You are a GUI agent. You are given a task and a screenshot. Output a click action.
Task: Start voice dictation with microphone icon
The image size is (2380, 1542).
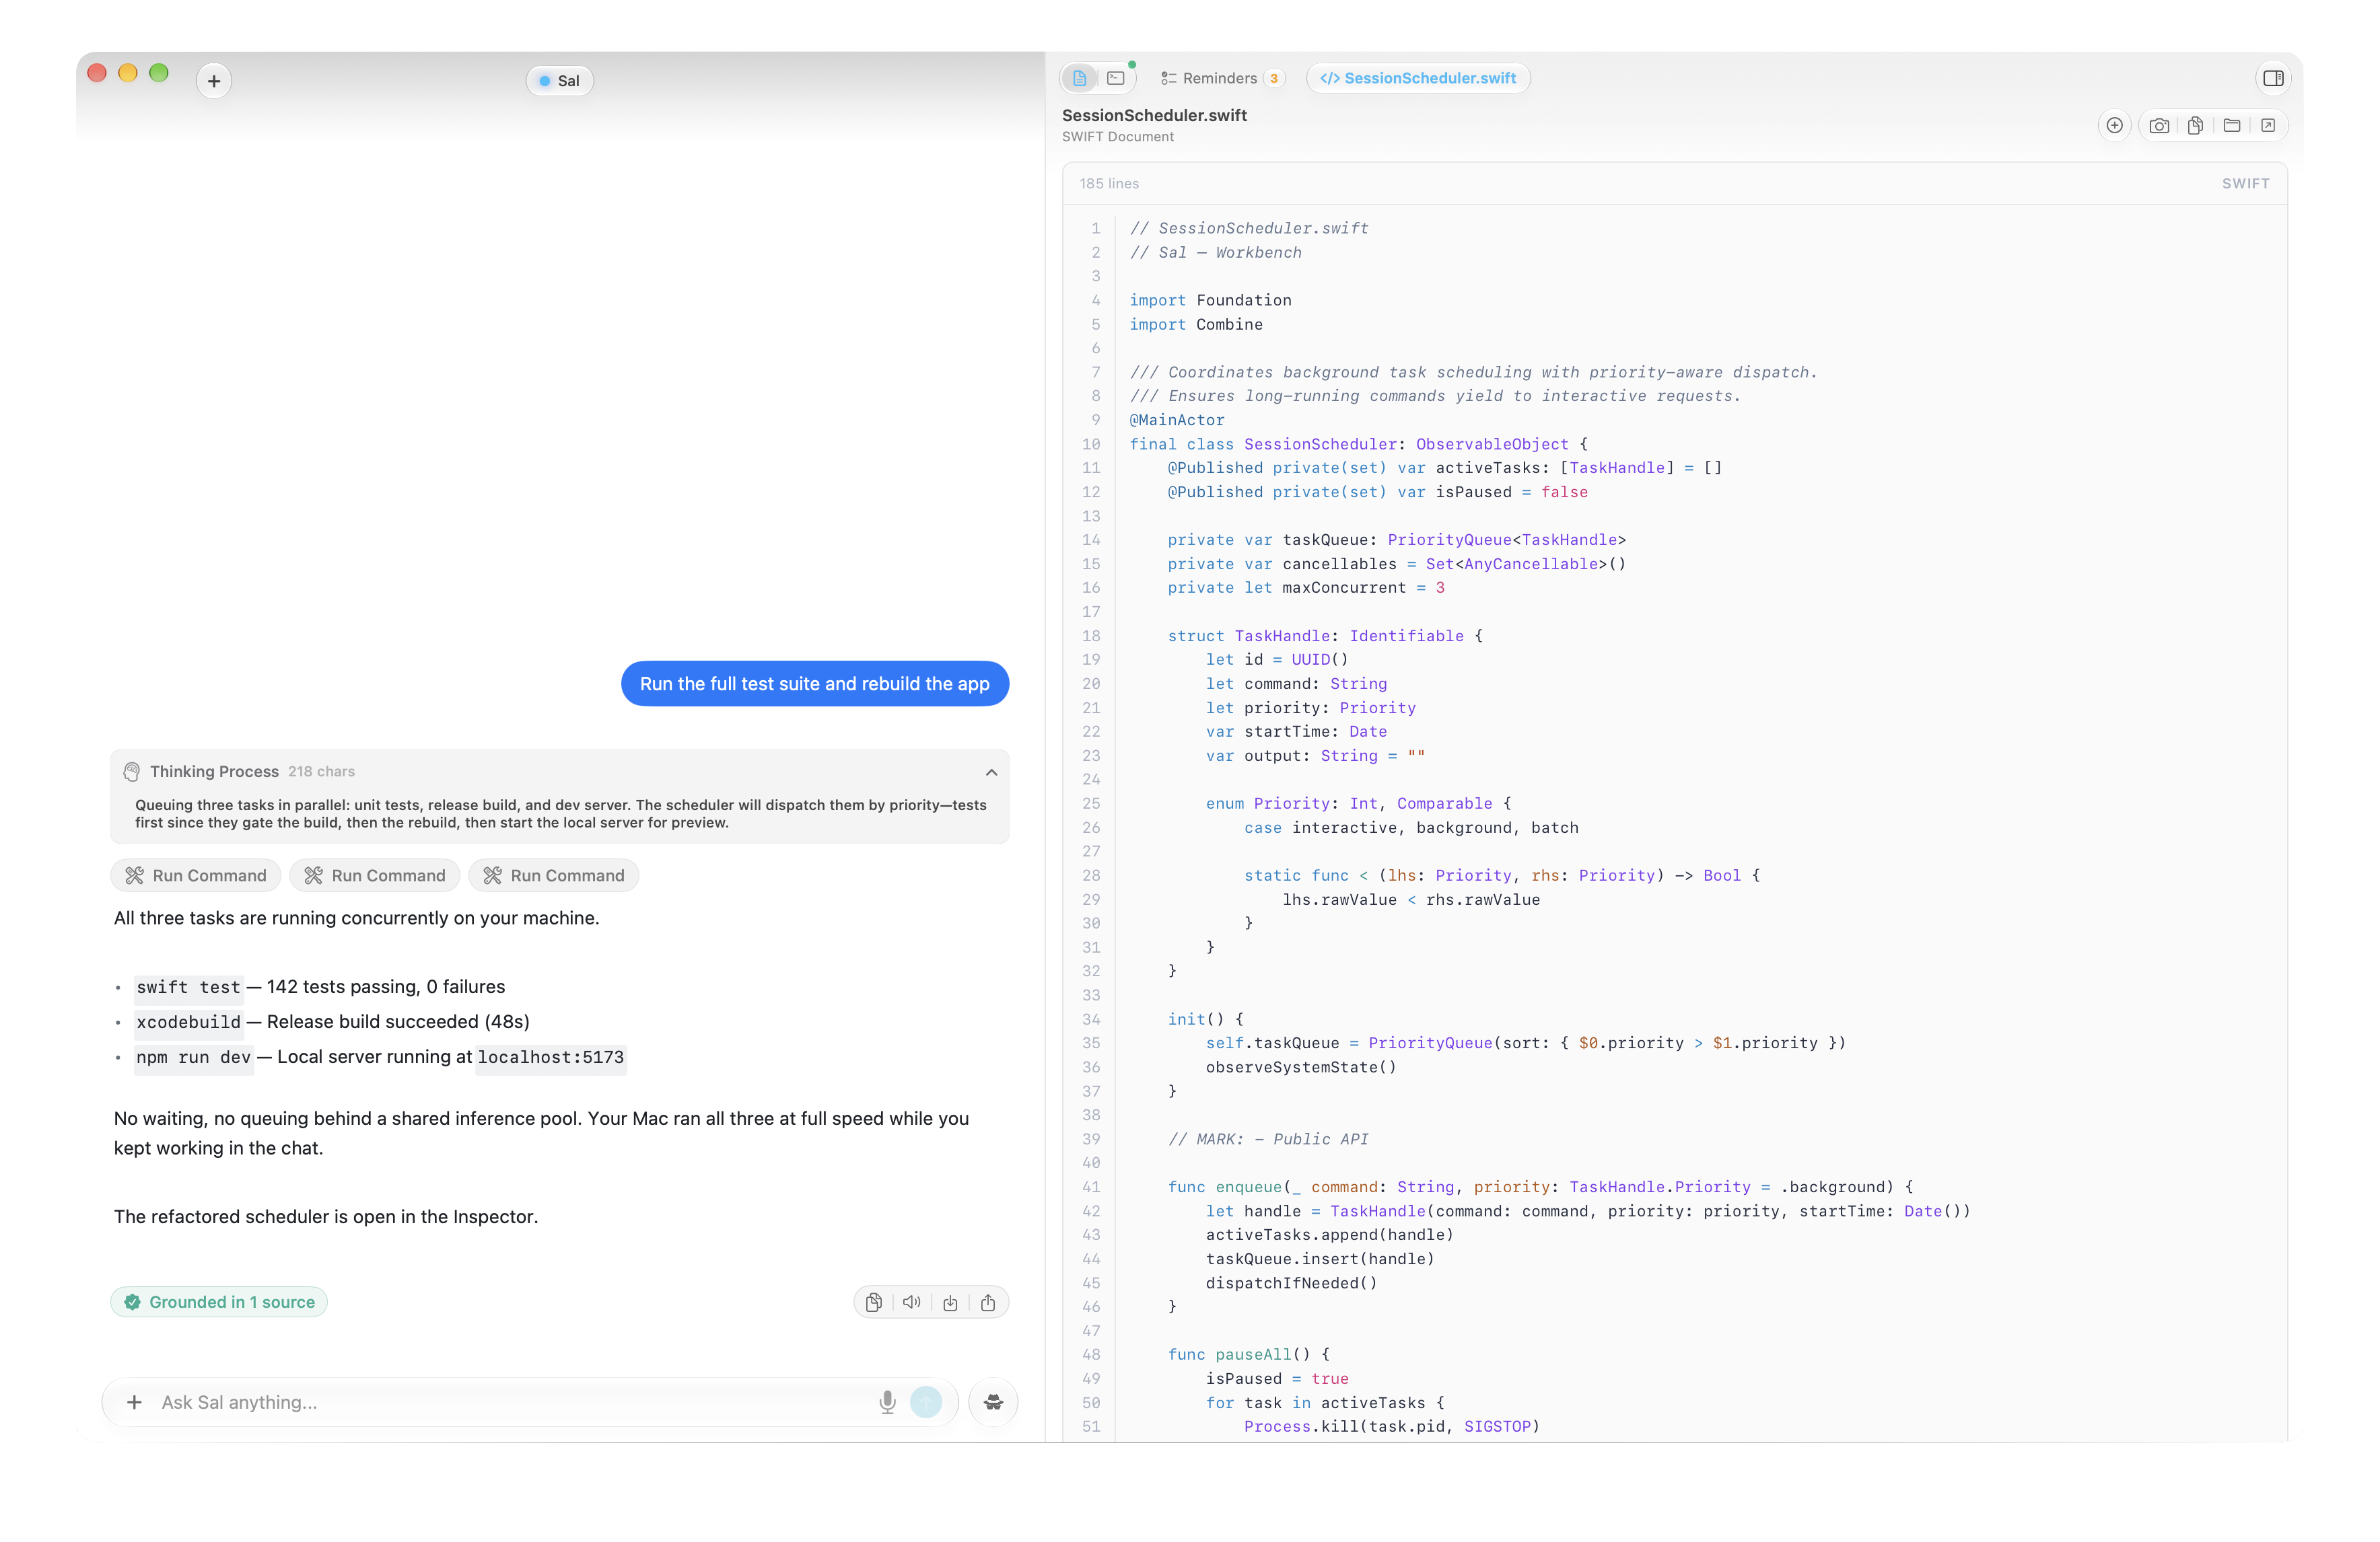click(x=887, y=1403)
